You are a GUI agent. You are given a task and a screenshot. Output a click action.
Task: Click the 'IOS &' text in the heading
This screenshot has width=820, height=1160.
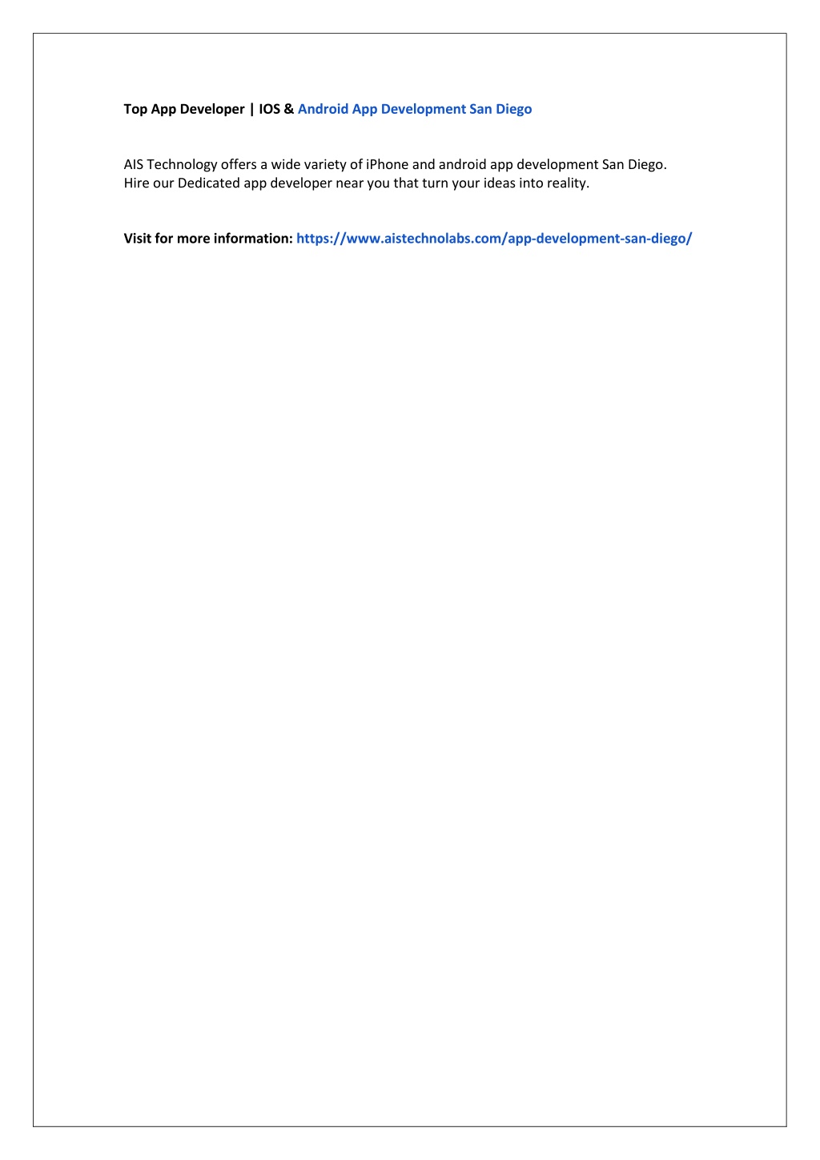[x=276, y=109]
